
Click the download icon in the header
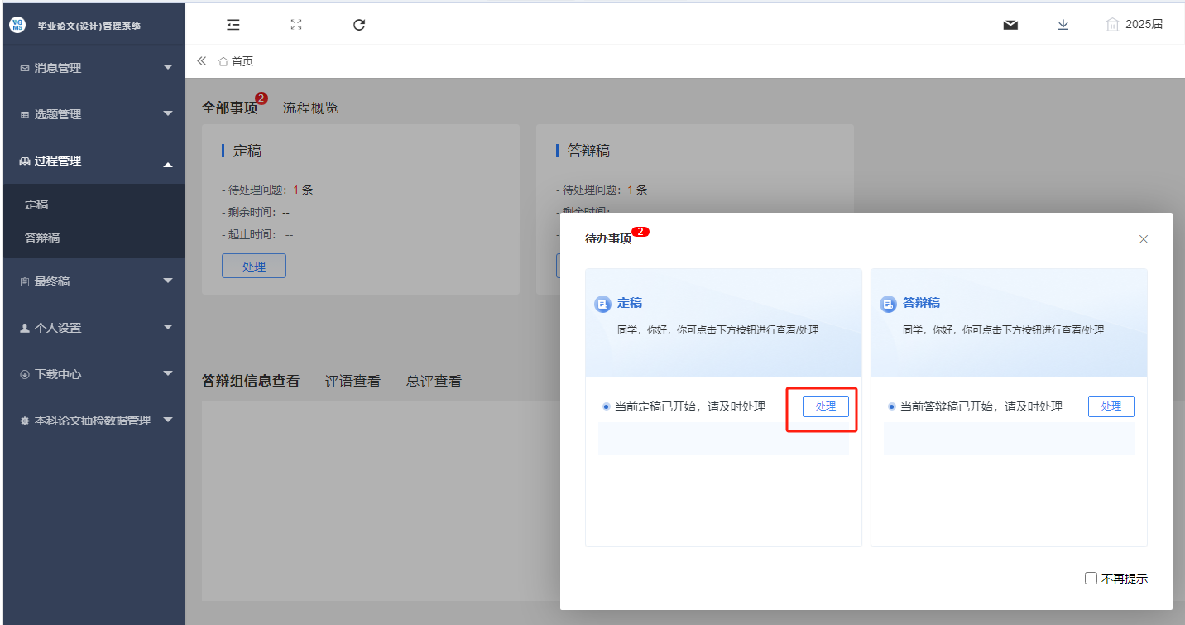1063,25
